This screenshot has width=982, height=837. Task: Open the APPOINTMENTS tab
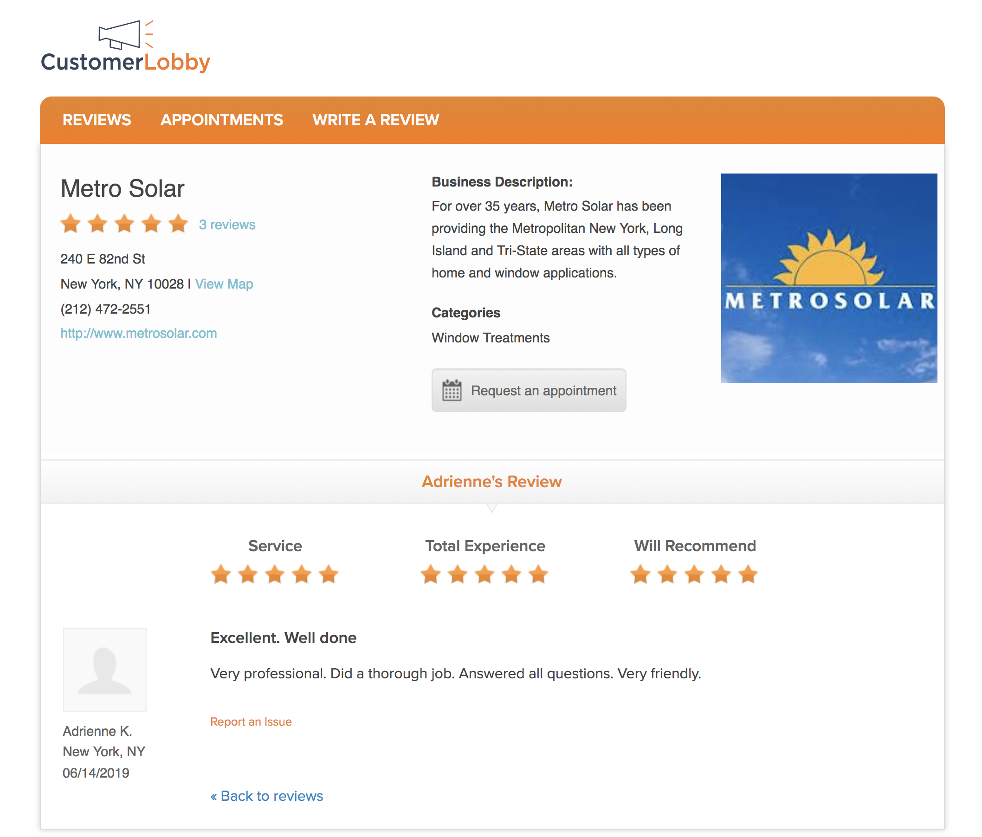point(222,120)
